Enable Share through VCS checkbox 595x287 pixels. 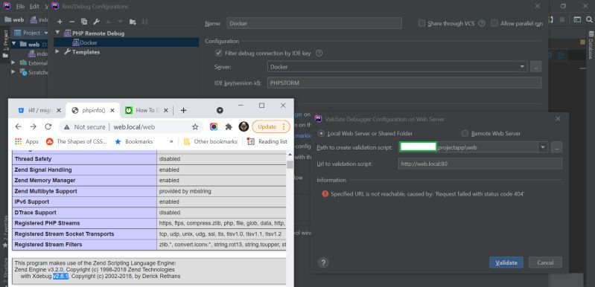coord(421,24)
